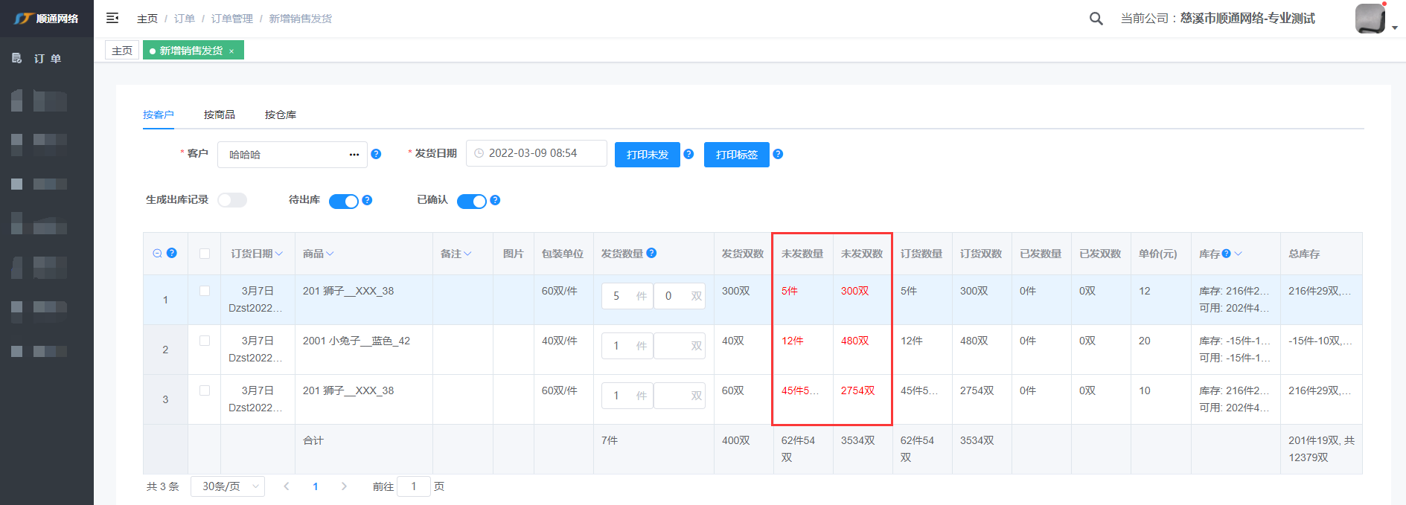This screenshot has width=1406, height=505.
Task: Click the help icon next to 客户 field
Action: (376, 154)
